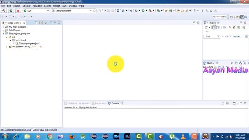The image size is (249, 140).
Task: Click the New wizard icon in the main toolbar
Action: (102, 11)
